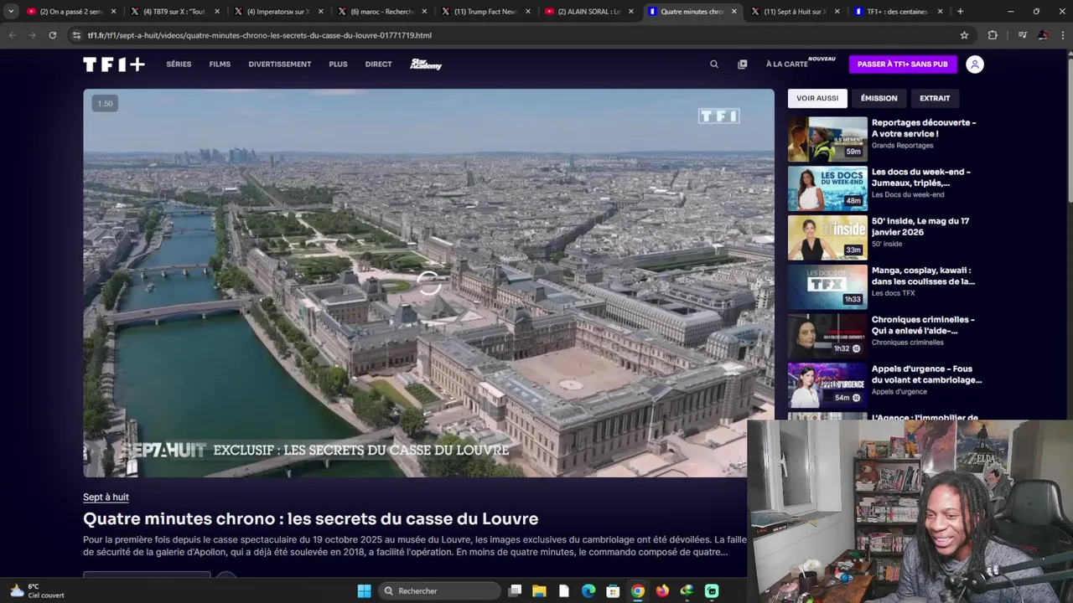The image size is (1073, 603).
Task: Open a new browser tab with plus
Action: click(x=960, y=12)
